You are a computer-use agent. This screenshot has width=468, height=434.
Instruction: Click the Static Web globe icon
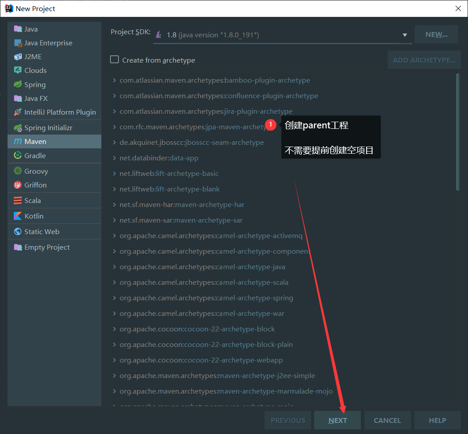point(18,231)
